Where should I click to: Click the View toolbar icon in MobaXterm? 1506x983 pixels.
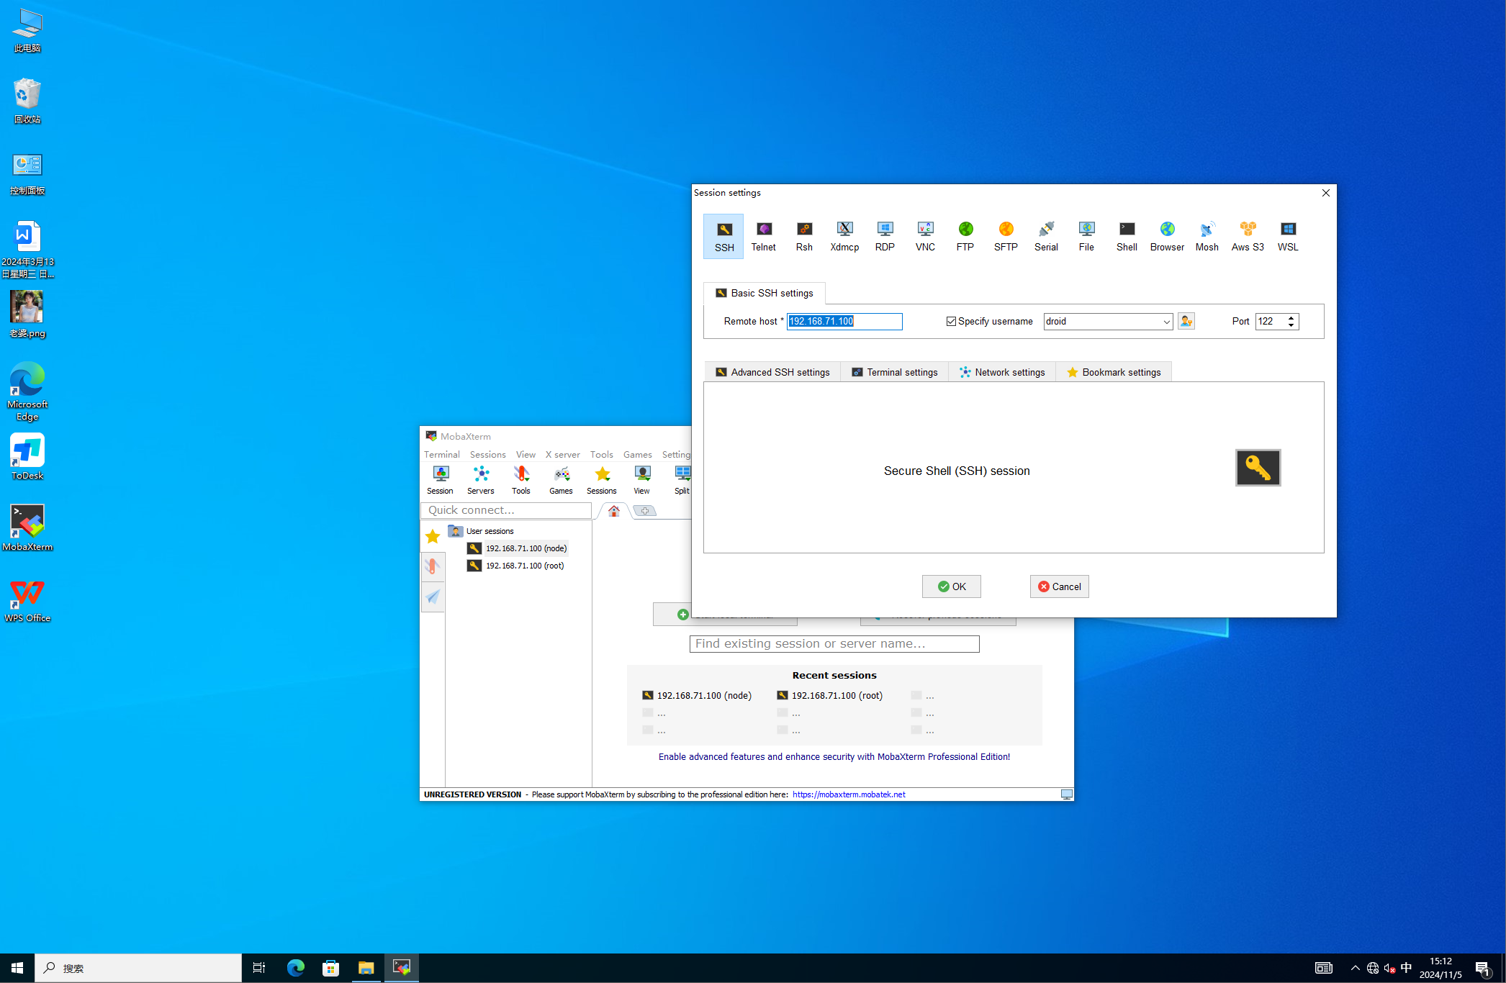(641, 480)
